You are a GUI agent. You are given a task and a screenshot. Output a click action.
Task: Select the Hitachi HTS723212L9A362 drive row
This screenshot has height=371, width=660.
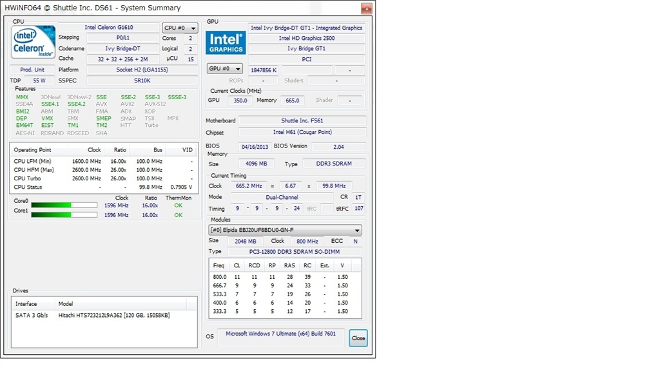tap(104, 315)
